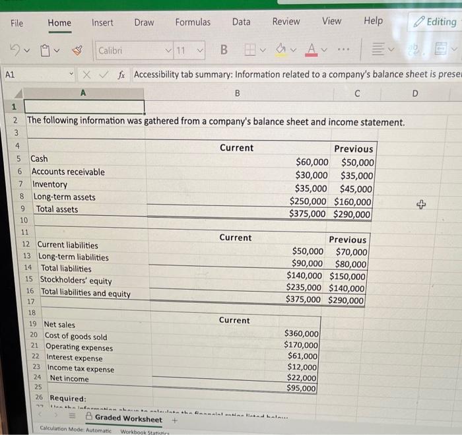
Task: Open the Formulas tab
Action: [193, 22]
